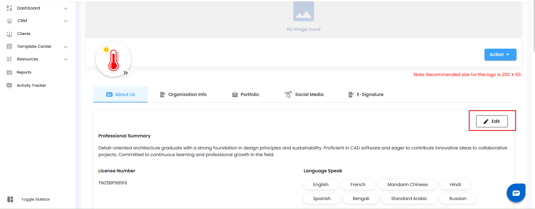This screenshot has height=209, width=535.
Task: Open the Social Media tab
Action: (304, 95)
